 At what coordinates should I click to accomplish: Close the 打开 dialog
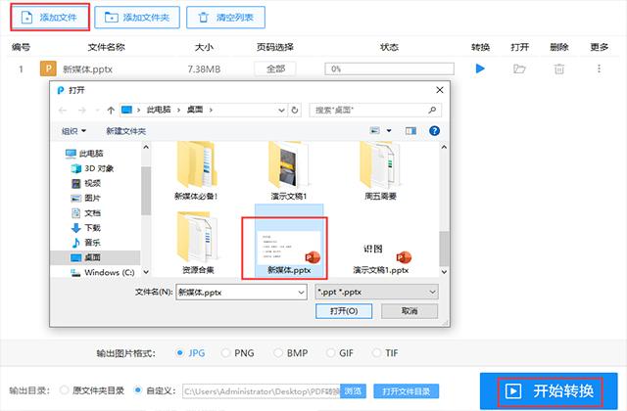(440, 90)
